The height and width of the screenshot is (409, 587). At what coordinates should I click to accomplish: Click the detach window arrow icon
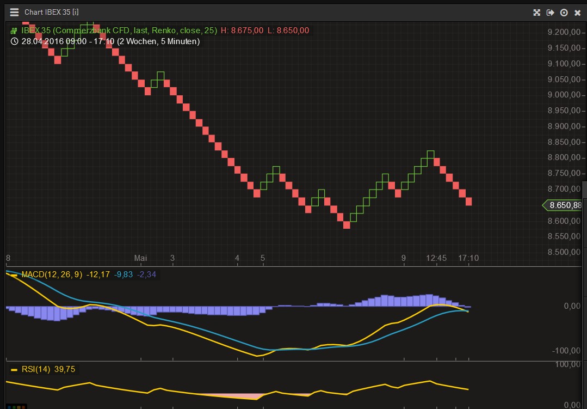pos(550,13)
